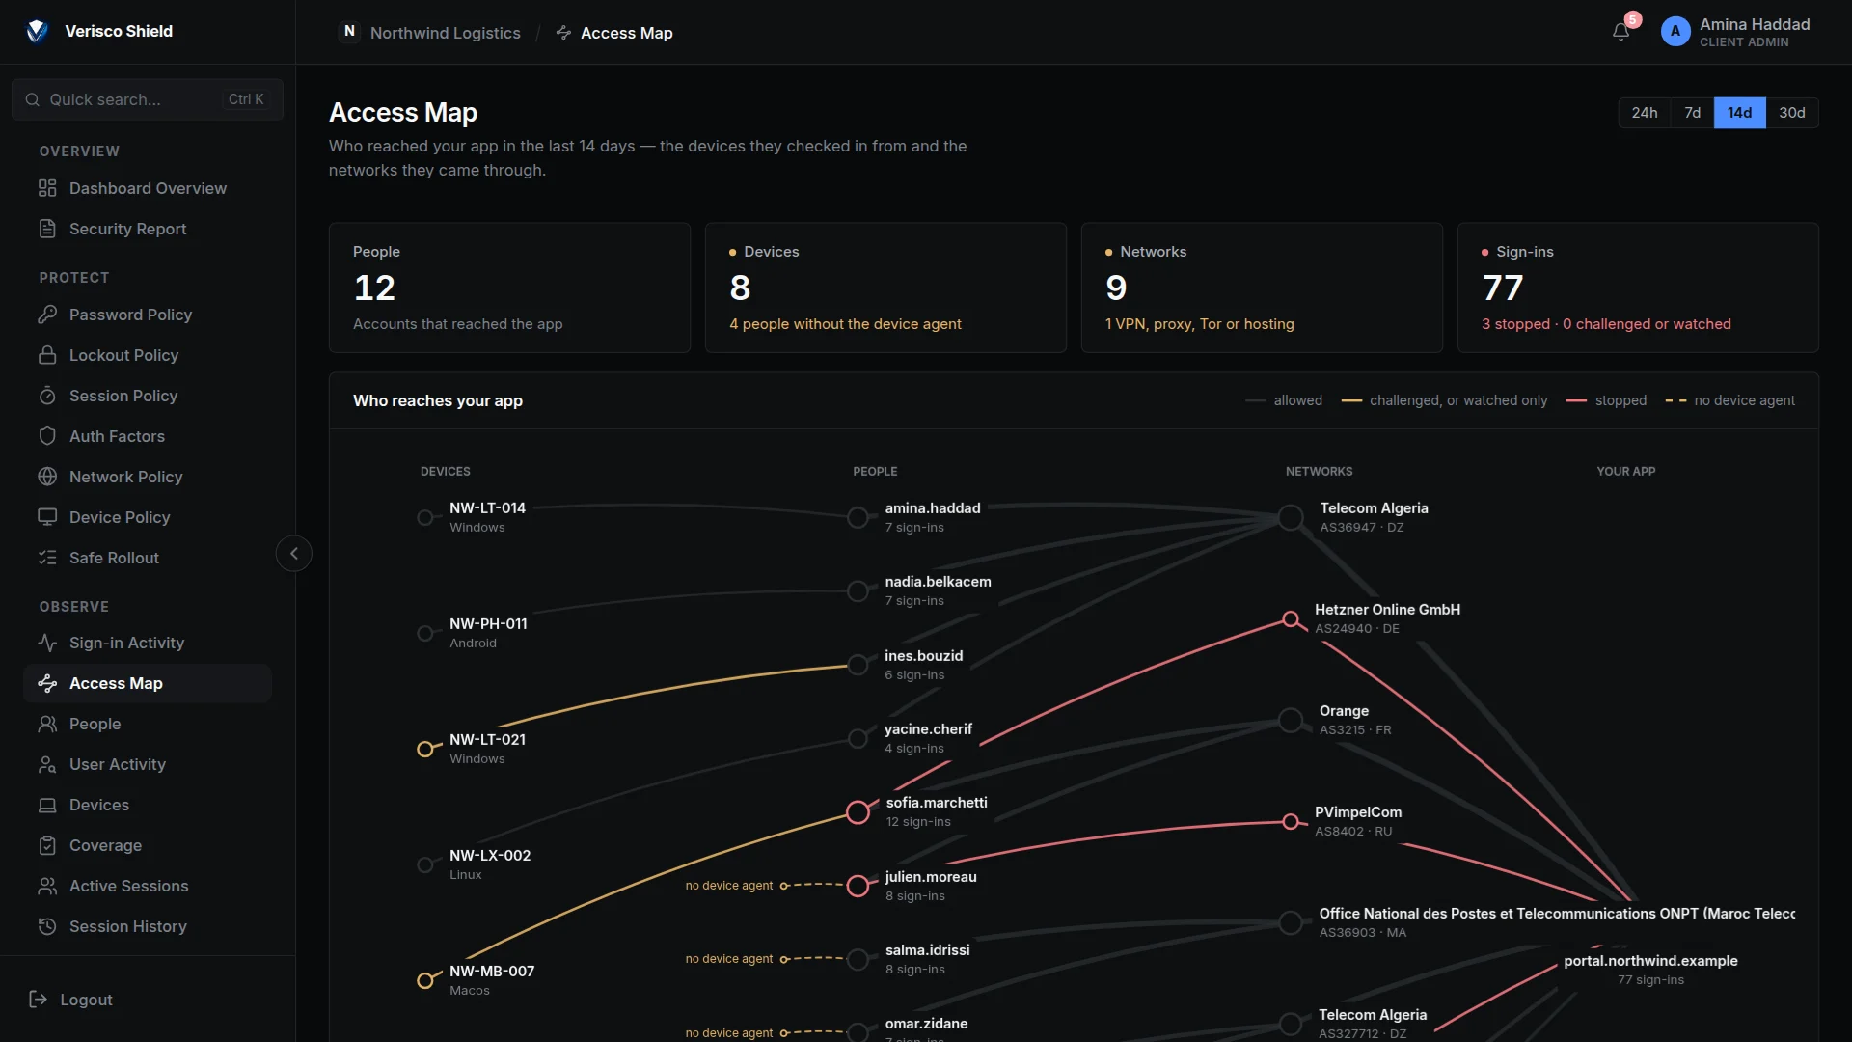Open the Northwind Logistics tenant switcher
This screenshot has width=1852, height=1042.
pyautogui.click(x=430, y=33)
